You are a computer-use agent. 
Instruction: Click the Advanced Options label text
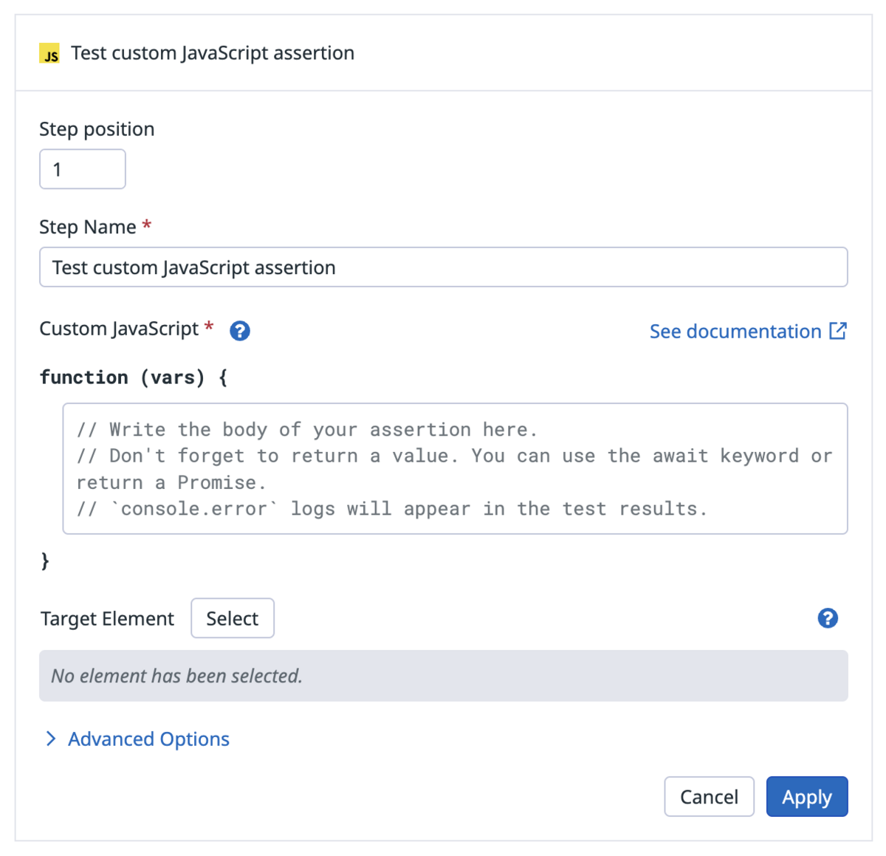pos(148,739)
